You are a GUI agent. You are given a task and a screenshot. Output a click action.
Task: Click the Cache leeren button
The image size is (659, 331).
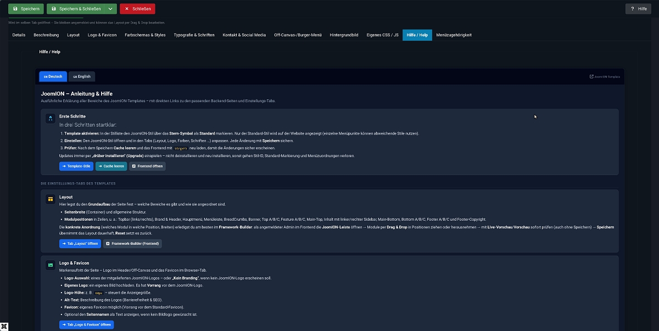111,166
